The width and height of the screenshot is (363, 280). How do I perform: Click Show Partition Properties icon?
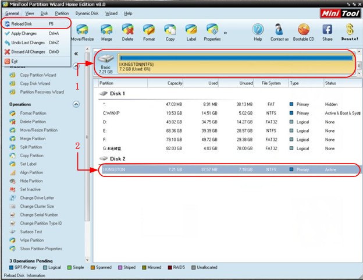[x=12, y=249]
